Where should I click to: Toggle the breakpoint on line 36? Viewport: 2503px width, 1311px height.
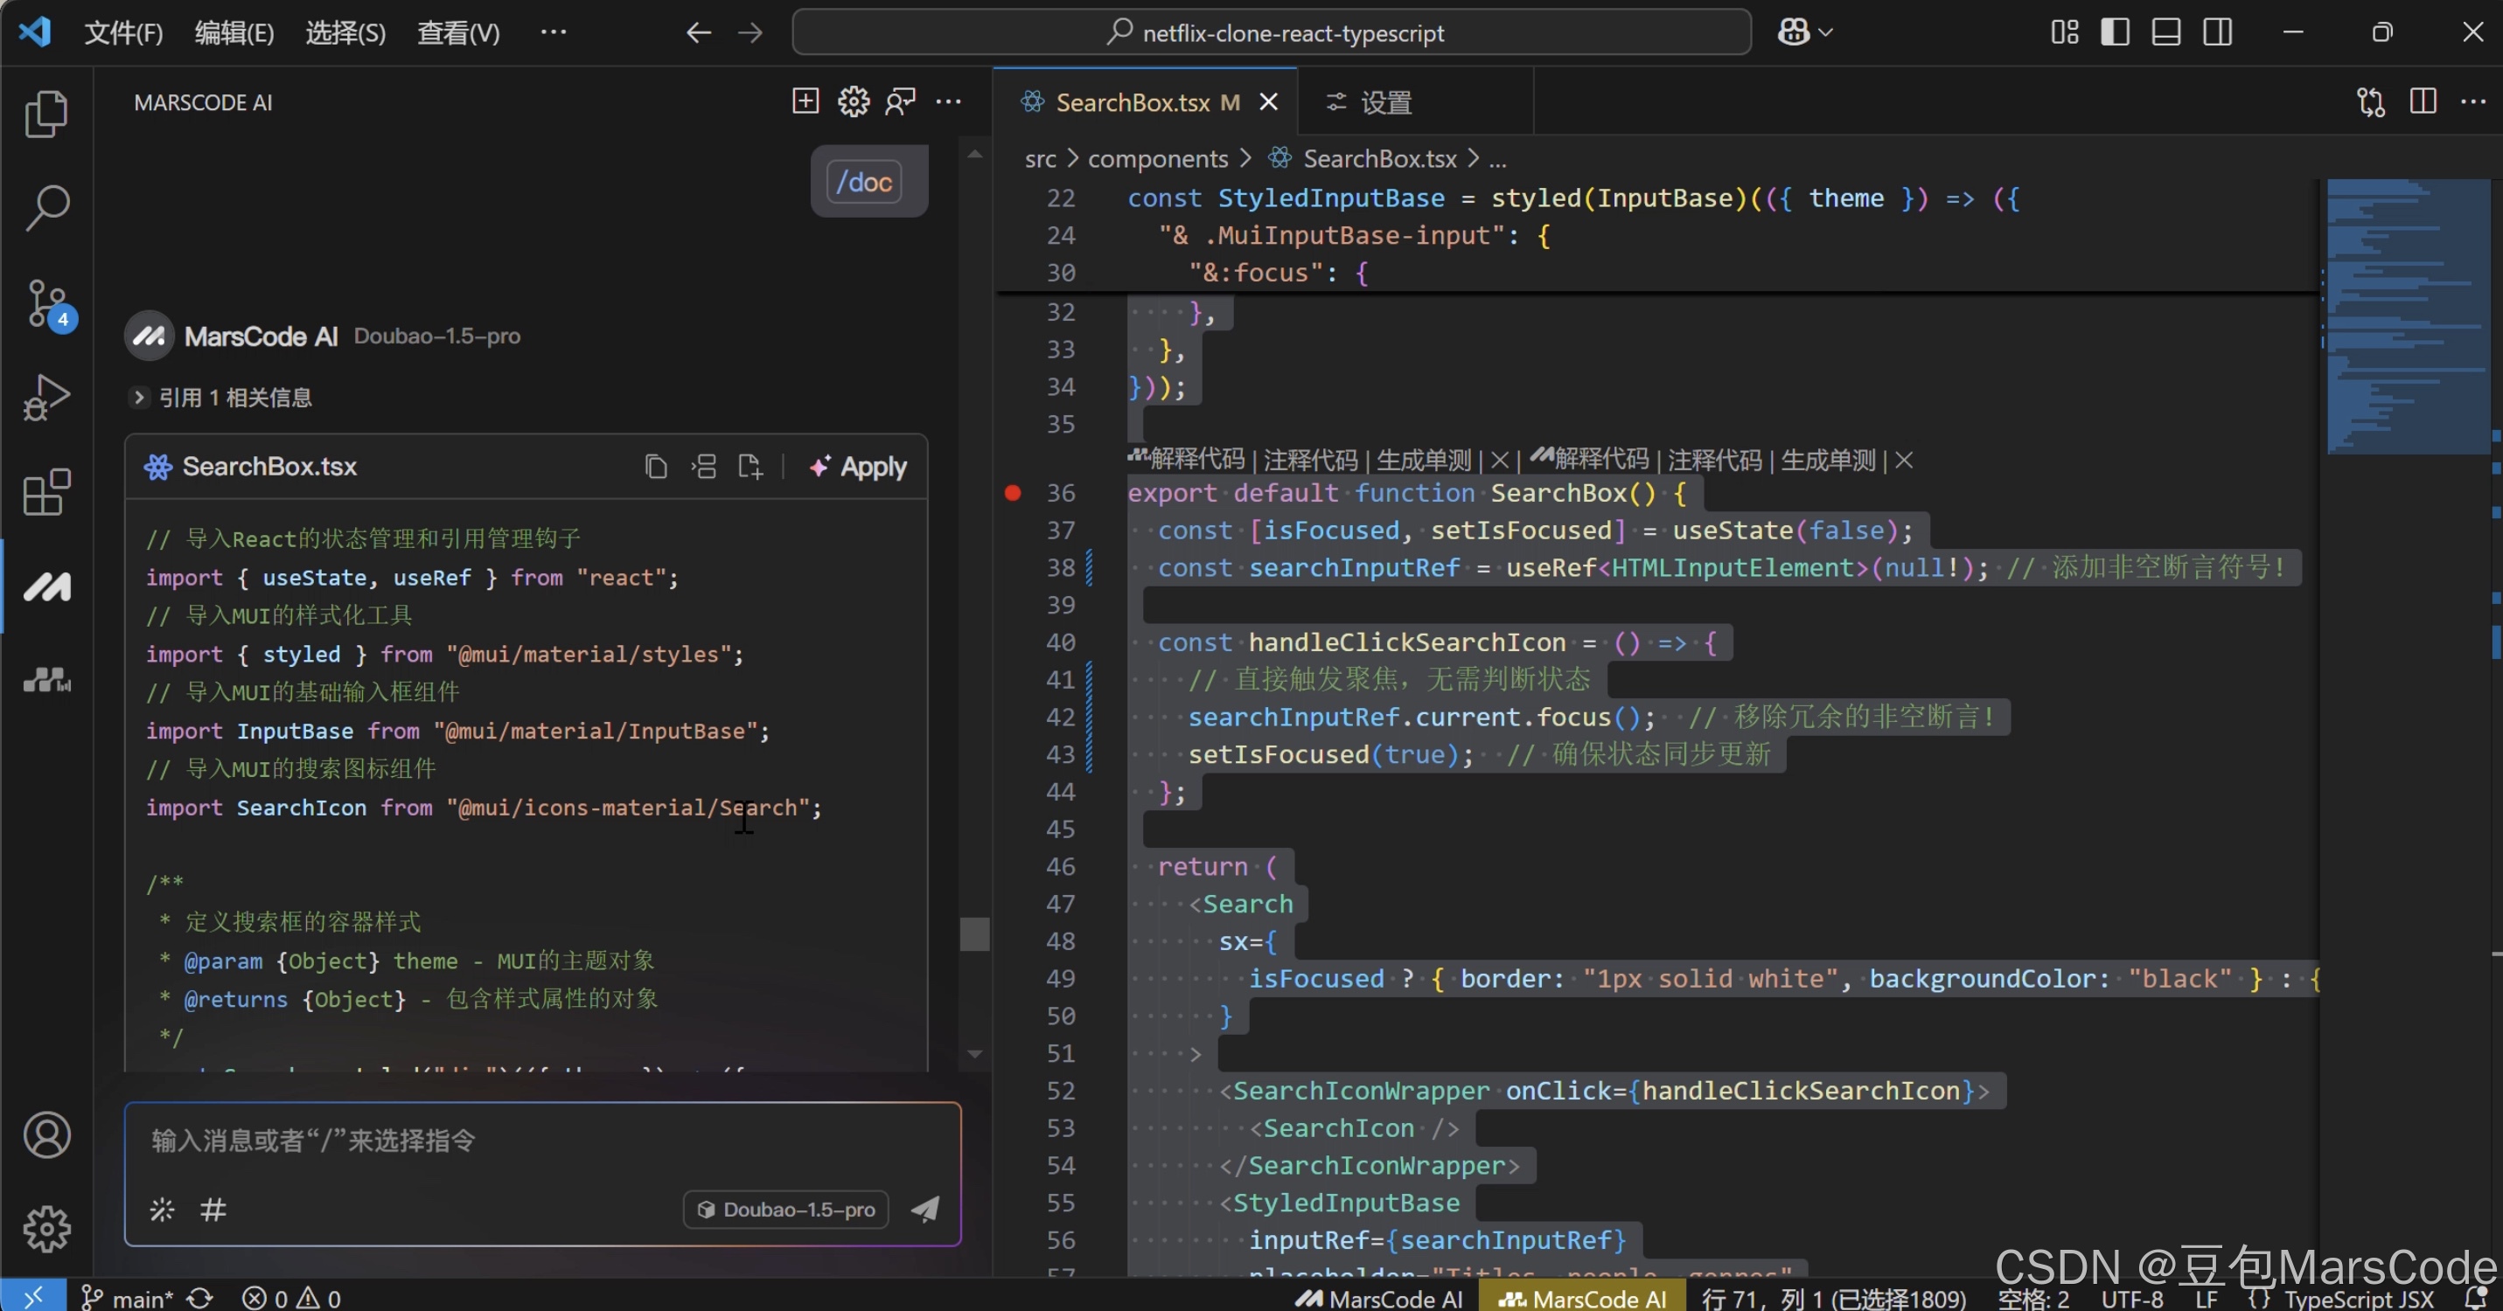click(x=1013, y=493)
